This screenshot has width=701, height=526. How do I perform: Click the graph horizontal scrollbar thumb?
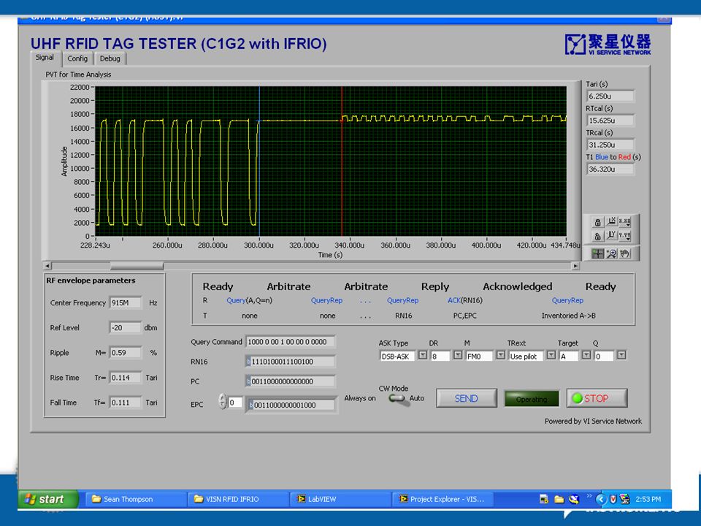tap(137, 266)
